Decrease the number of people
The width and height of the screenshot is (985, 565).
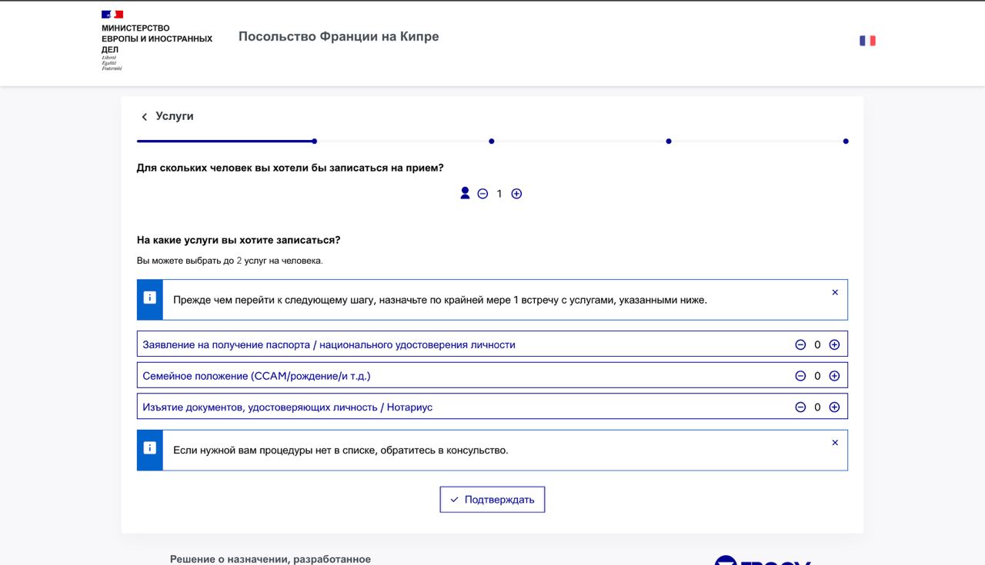[x=482, y=194]
